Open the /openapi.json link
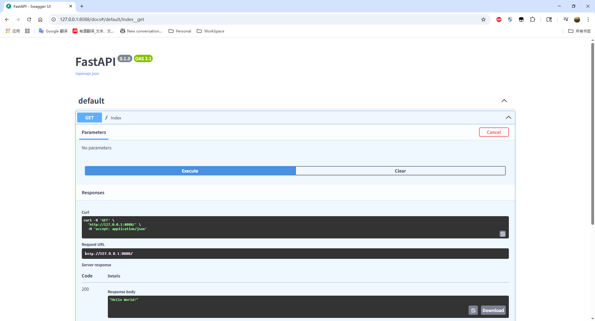Image resolution: width=595 pixels, height=321 pixels. pyautogui.click(x=87, y=74)
